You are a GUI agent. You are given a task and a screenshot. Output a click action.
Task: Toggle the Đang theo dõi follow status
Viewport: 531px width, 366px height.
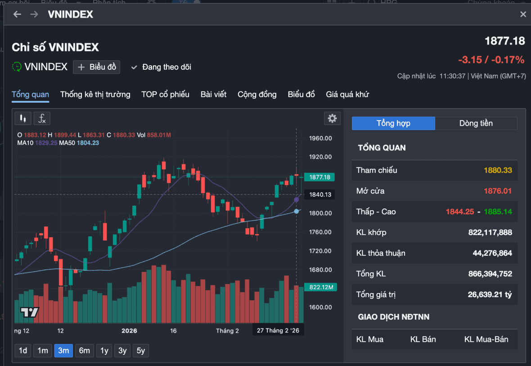161,67
